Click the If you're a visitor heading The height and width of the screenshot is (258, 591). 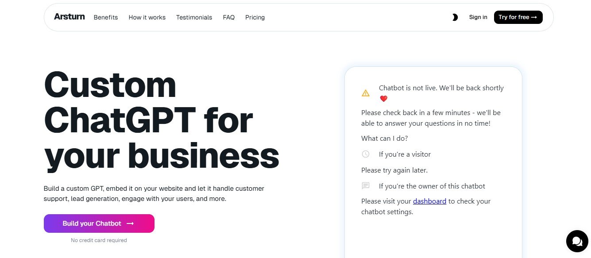(405, 154)
